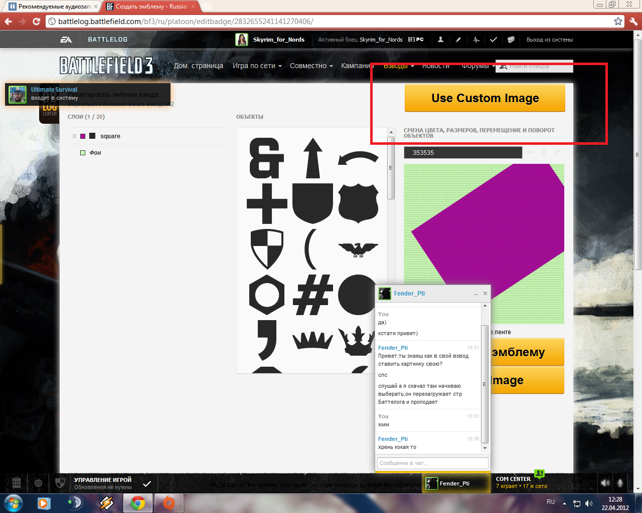Image resolution: width=642 pixels, height=513 pixels.
Task: Switch to the Создать эмблему browser tab
Action: [x=151, y=7]
